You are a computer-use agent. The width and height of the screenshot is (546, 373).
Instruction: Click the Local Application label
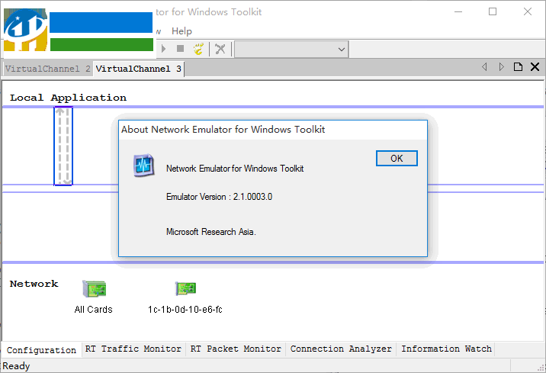pos(69,98)
